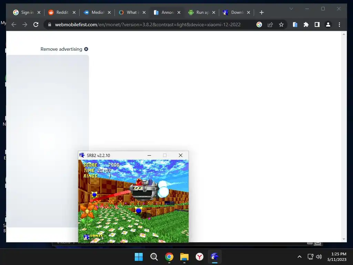Bookmark this page with star

281,24
